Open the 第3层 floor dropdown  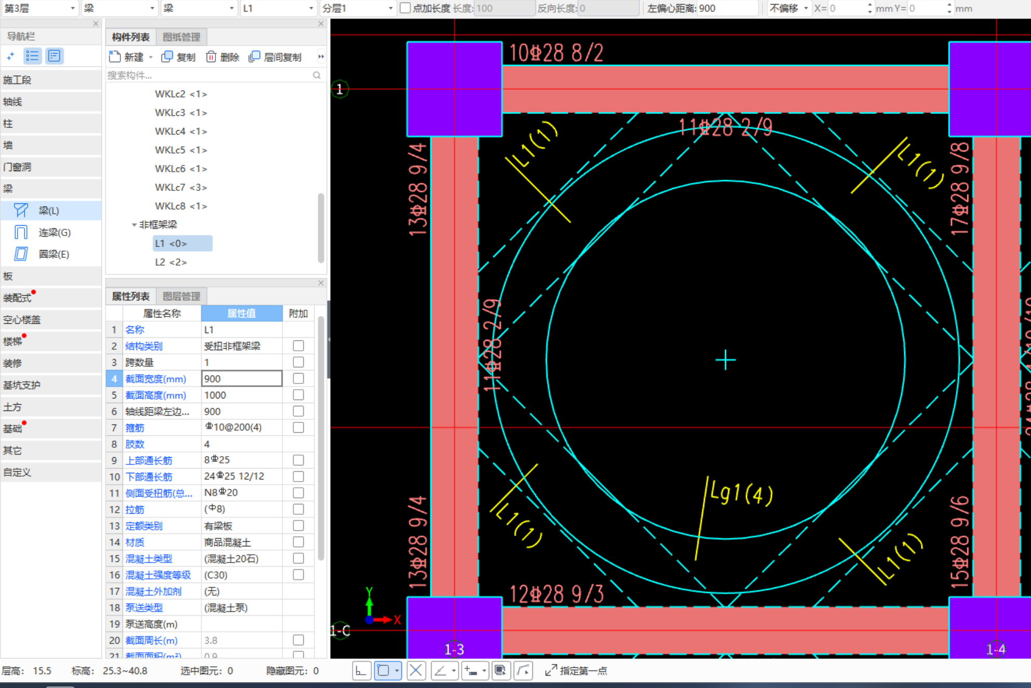40,8
